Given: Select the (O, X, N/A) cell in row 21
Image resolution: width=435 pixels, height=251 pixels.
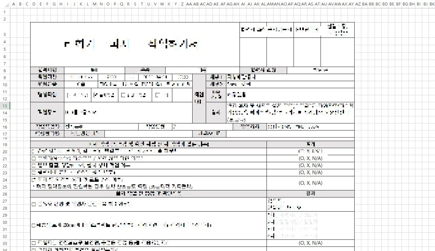Looking at the screenshot, I should pos(310,158).
